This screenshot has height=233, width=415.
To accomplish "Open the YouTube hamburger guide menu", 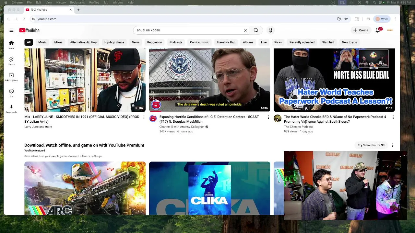I will pos(11,30).
